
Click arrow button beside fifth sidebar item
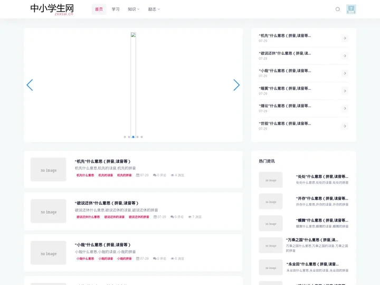pyautogui.click(x=345, y=108)
